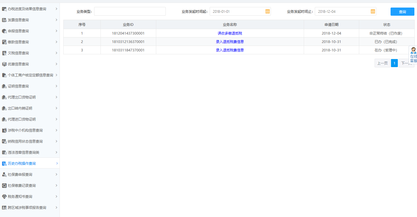Click inside the 业务类型 input field
Image resolution: width=417 pixels, height=217 pixels.
coord(130,11)
